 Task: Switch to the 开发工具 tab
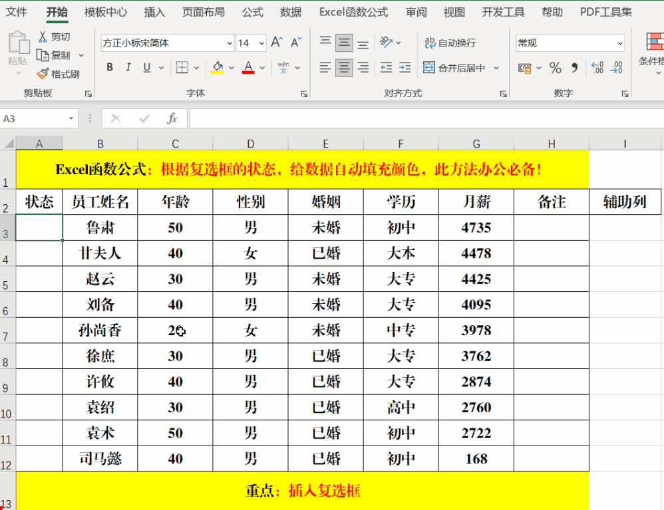click(503, 12)
